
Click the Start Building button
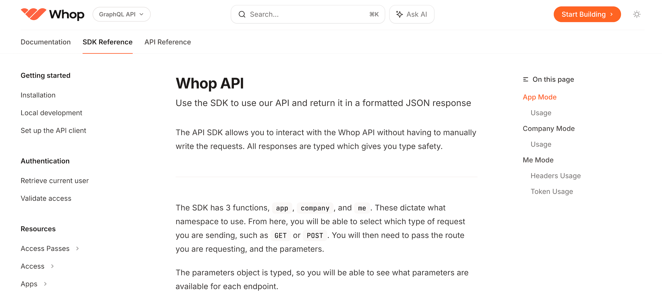tap(587, 14)
